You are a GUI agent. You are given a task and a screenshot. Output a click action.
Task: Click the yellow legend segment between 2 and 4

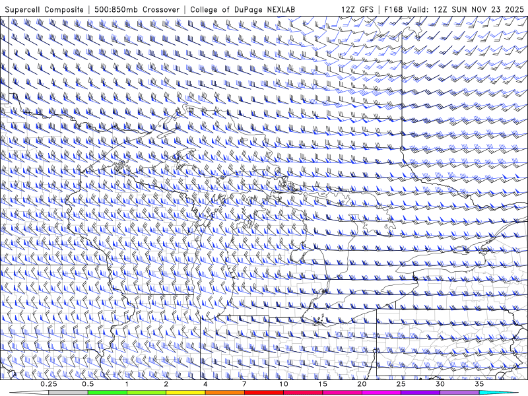185,393
